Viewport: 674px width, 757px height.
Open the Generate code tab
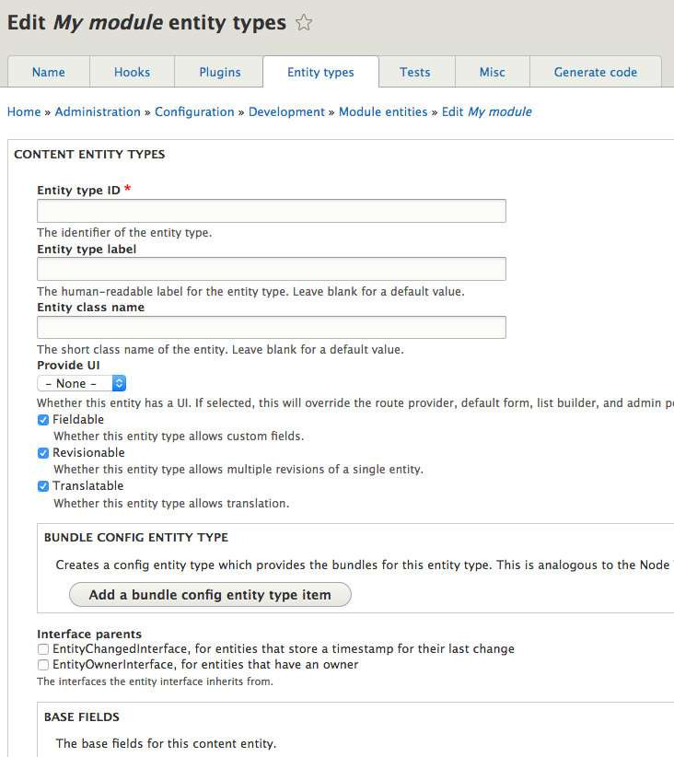[596, 72]
